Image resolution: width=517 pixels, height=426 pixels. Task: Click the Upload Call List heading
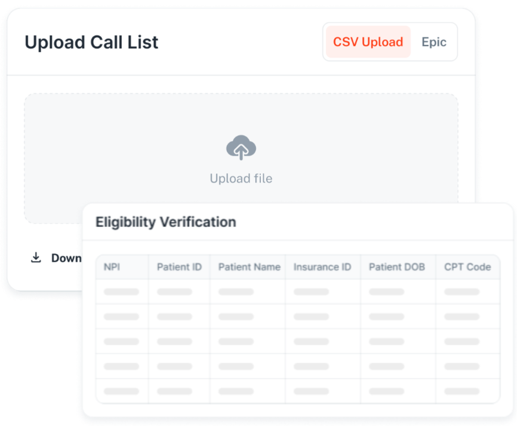coord(91,42)
